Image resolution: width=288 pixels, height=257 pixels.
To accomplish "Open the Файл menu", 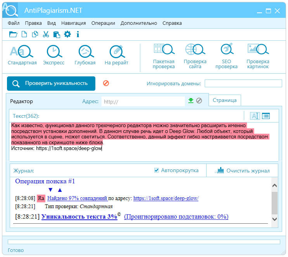I will tap(14, 23).
